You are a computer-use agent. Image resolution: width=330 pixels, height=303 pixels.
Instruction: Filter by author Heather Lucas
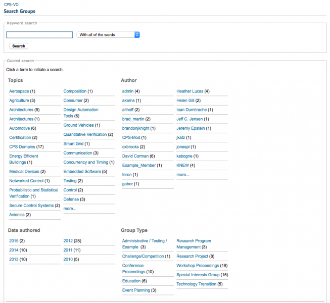tap(190, 91)
